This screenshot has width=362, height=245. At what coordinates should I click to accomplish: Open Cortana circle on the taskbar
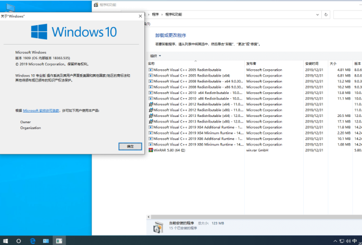point(19,241)
